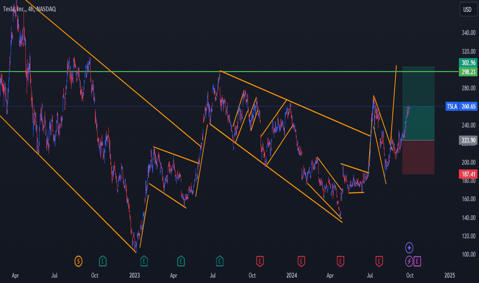
Task: Click the 2024 year label on time axis
Action: pos(292,275)
